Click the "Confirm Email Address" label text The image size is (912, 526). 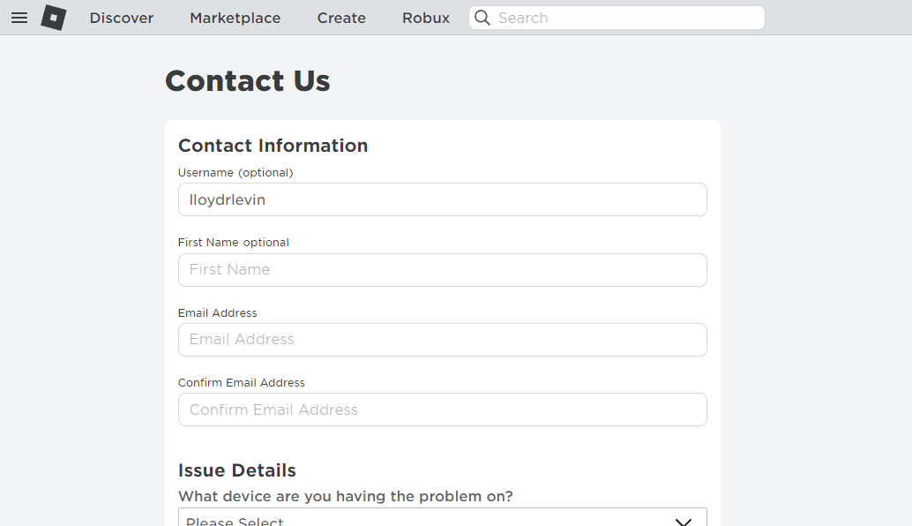242,383
